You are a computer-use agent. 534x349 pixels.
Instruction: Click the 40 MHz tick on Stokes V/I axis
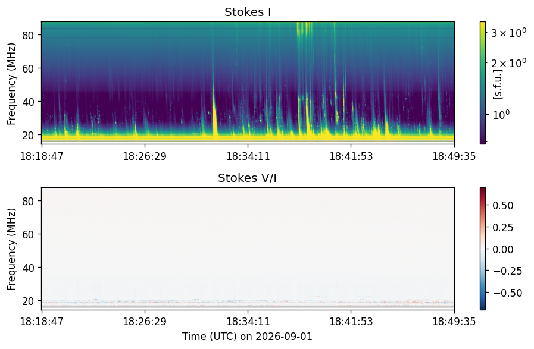coord(27,268)
